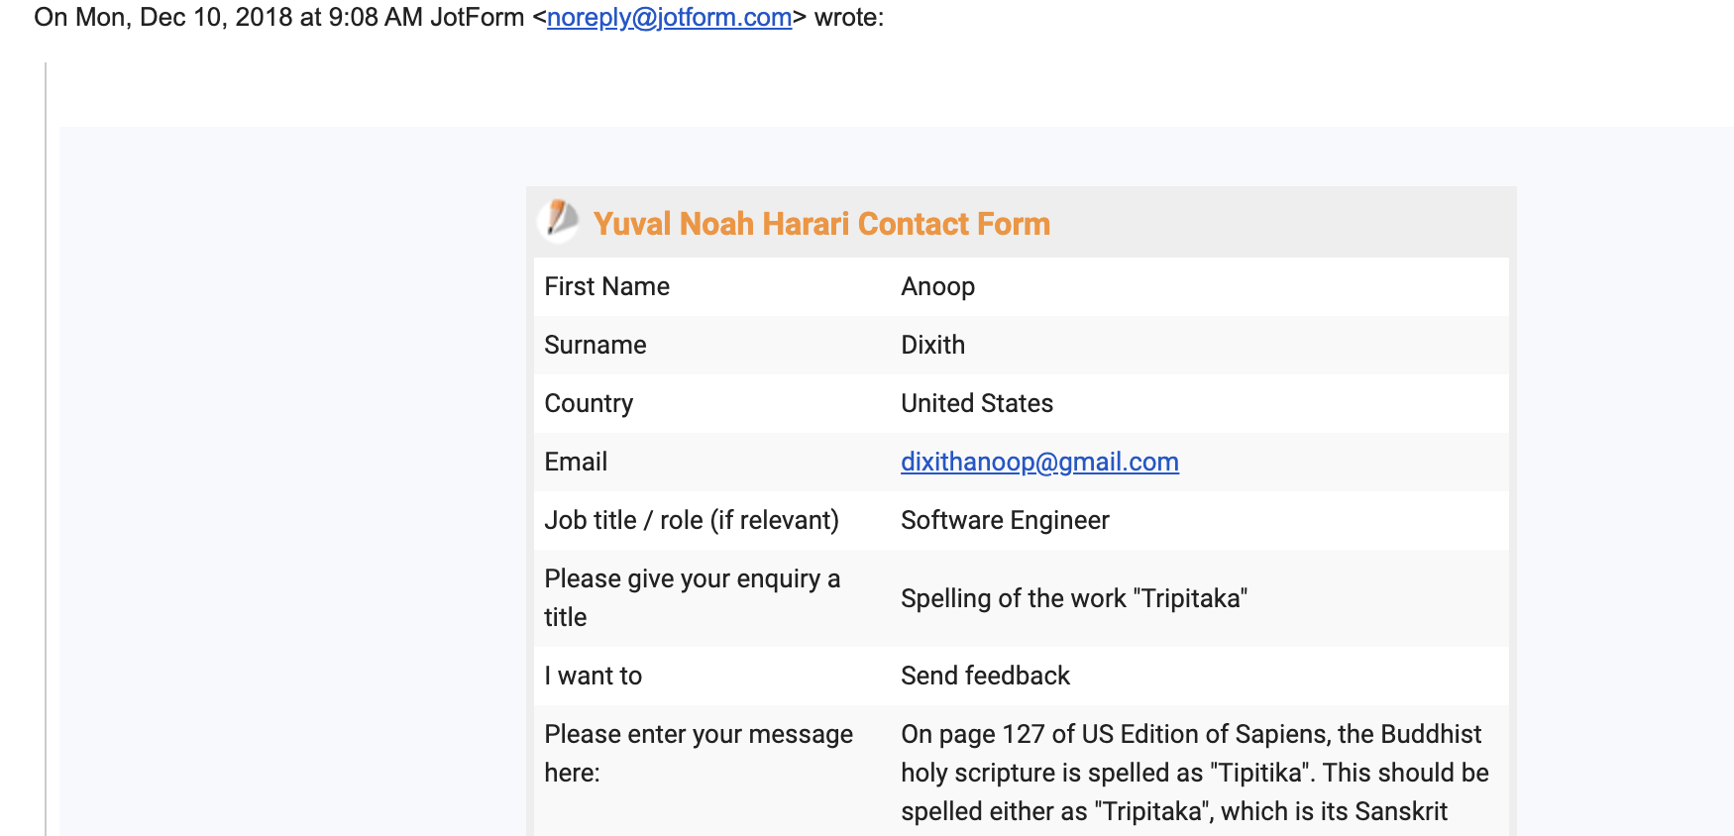Click the Job title / role label
The height and width of the screenshot is (836, 1734).
pos(692,520)
